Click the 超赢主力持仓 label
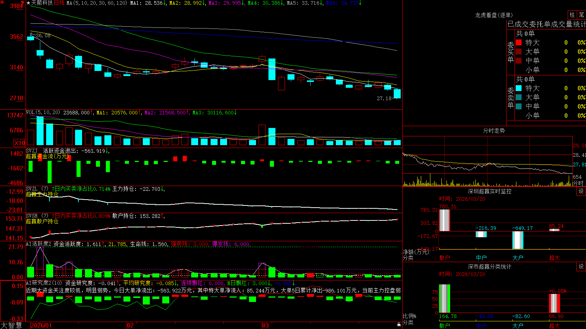The width and height of the screenshot is (586, 329). point(42,194)
